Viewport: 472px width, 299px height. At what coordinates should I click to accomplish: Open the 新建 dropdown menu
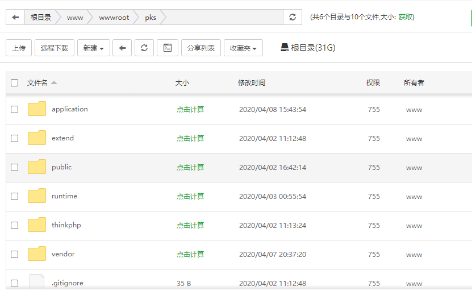[x=94, y=48]
